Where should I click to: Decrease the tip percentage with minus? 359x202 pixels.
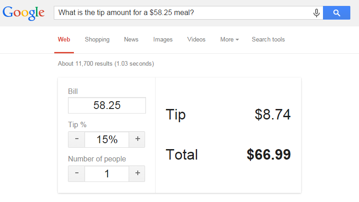tap(77, 140)
